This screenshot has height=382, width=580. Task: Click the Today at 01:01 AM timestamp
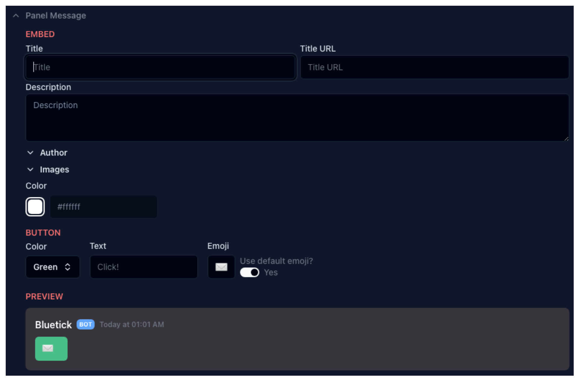point(132,325)
